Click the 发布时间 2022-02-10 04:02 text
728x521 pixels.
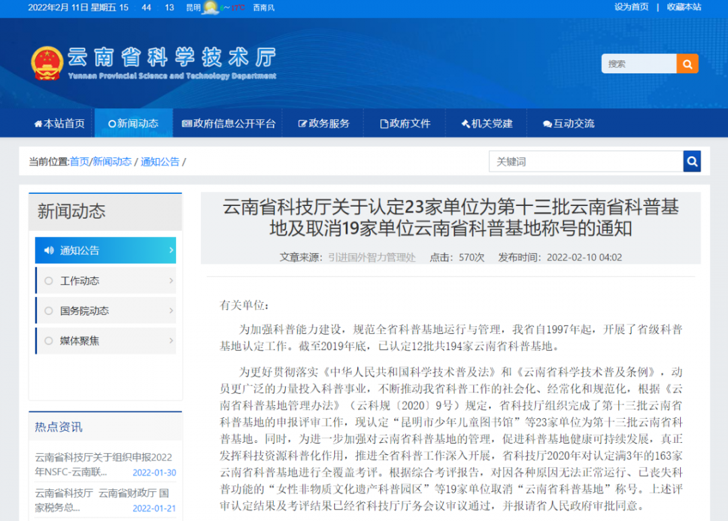pos(560,258)
